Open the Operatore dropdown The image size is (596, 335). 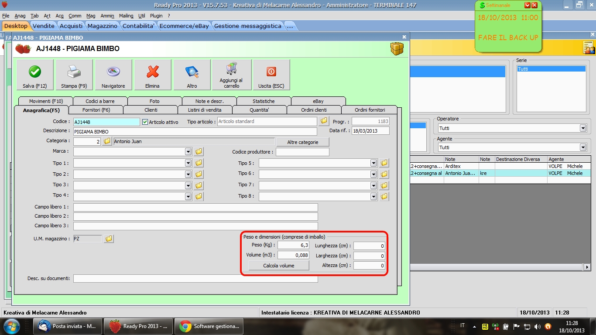click(x=583, y=128)
